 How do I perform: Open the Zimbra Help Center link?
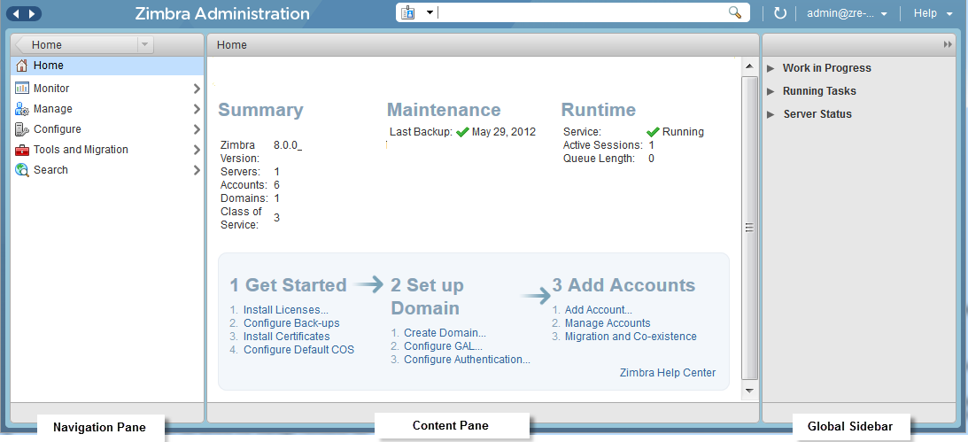point(668,373)
